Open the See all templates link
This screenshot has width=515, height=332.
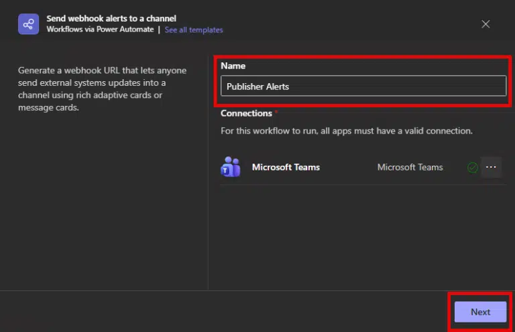194,30
